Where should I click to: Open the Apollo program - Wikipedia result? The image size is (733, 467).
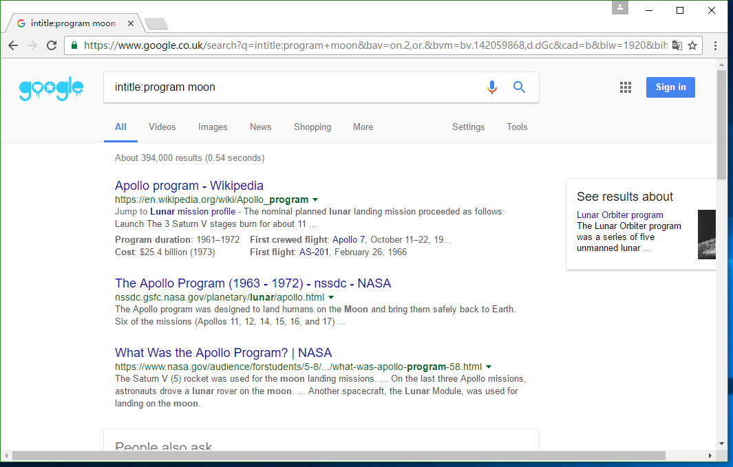[x=189, y=186]
